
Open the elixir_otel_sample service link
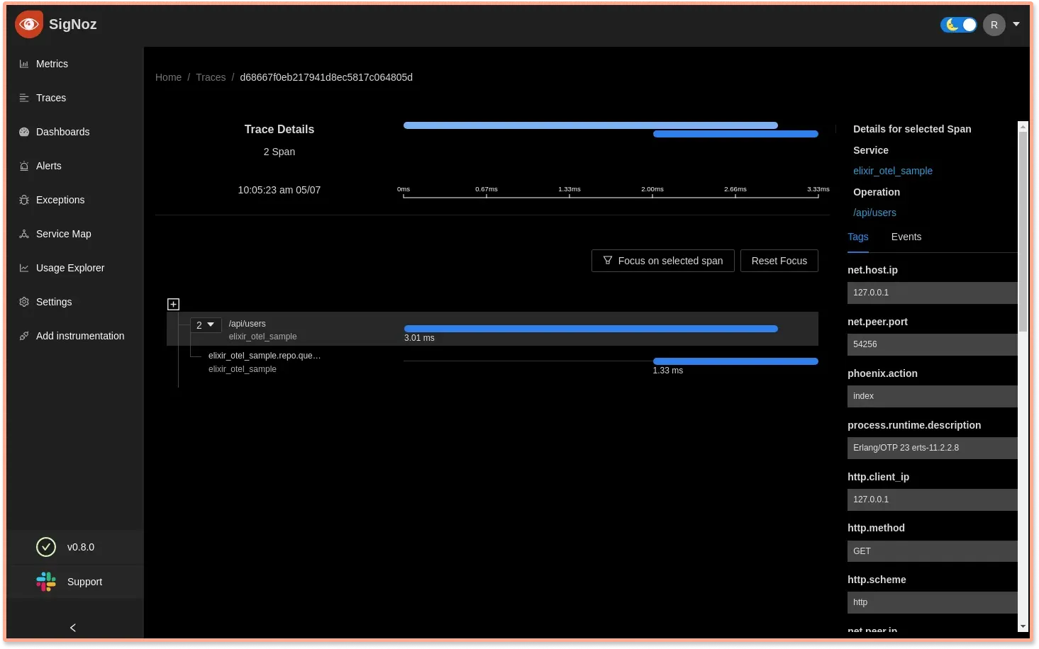coord(893,171)
